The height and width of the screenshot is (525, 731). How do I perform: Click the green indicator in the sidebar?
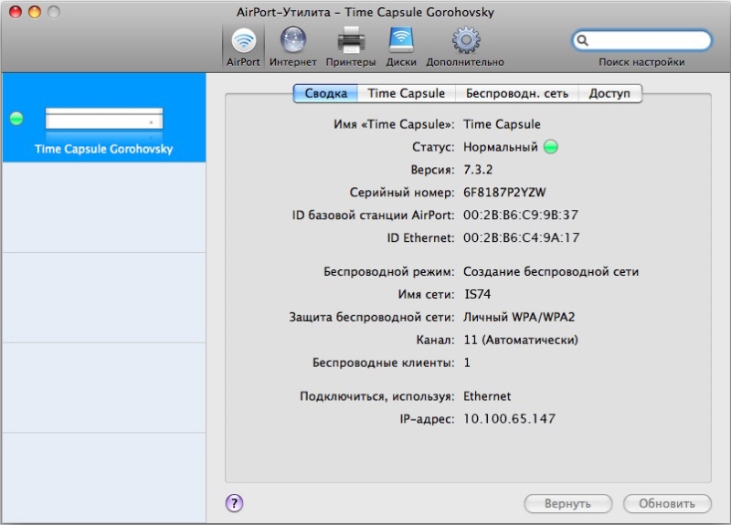point(16,119)
